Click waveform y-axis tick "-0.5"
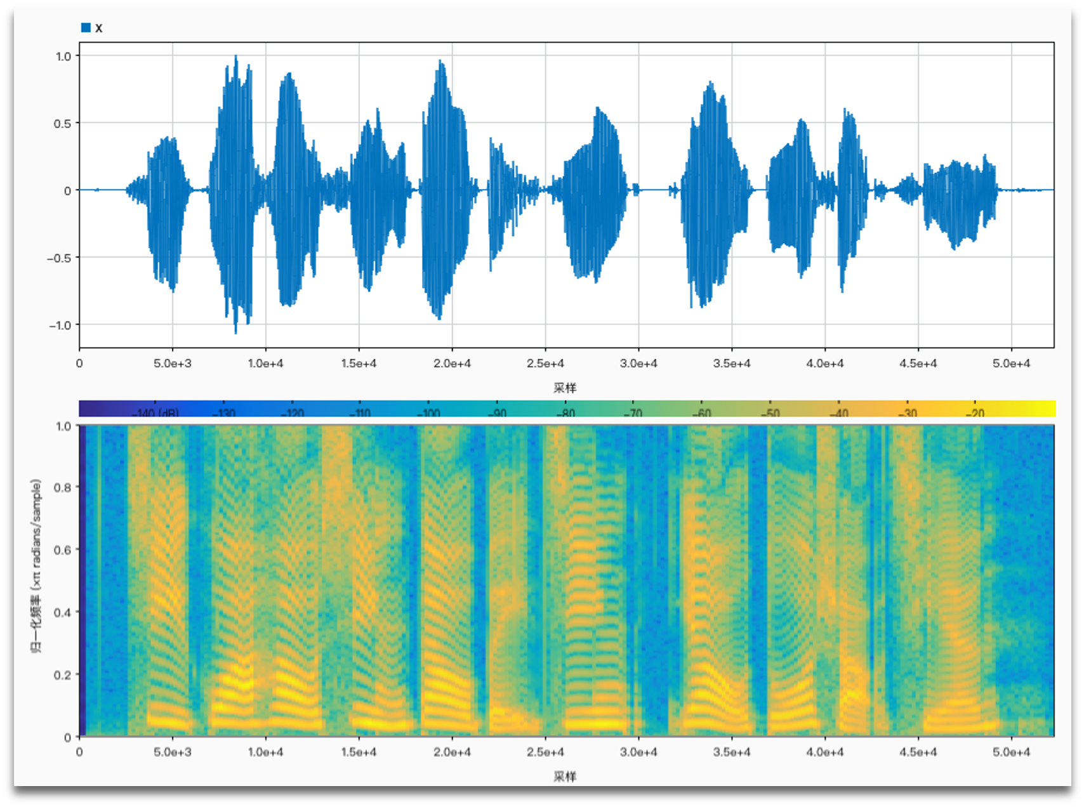This screenshot has width=1084, height=807. coord(58,258)
